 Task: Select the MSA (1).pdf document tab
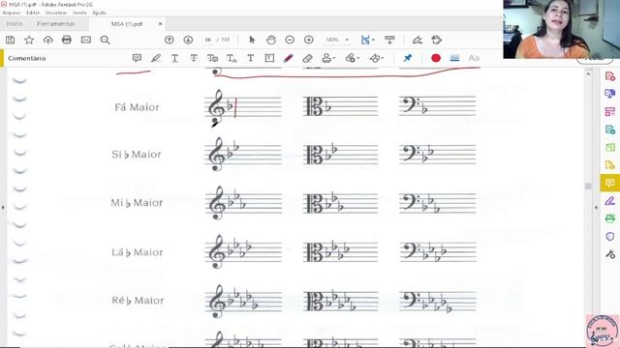(127, 24)
